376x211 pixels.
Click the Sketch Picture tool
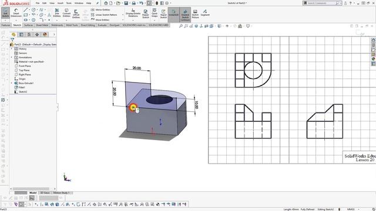pyautogui.click(x=195, y=14)
